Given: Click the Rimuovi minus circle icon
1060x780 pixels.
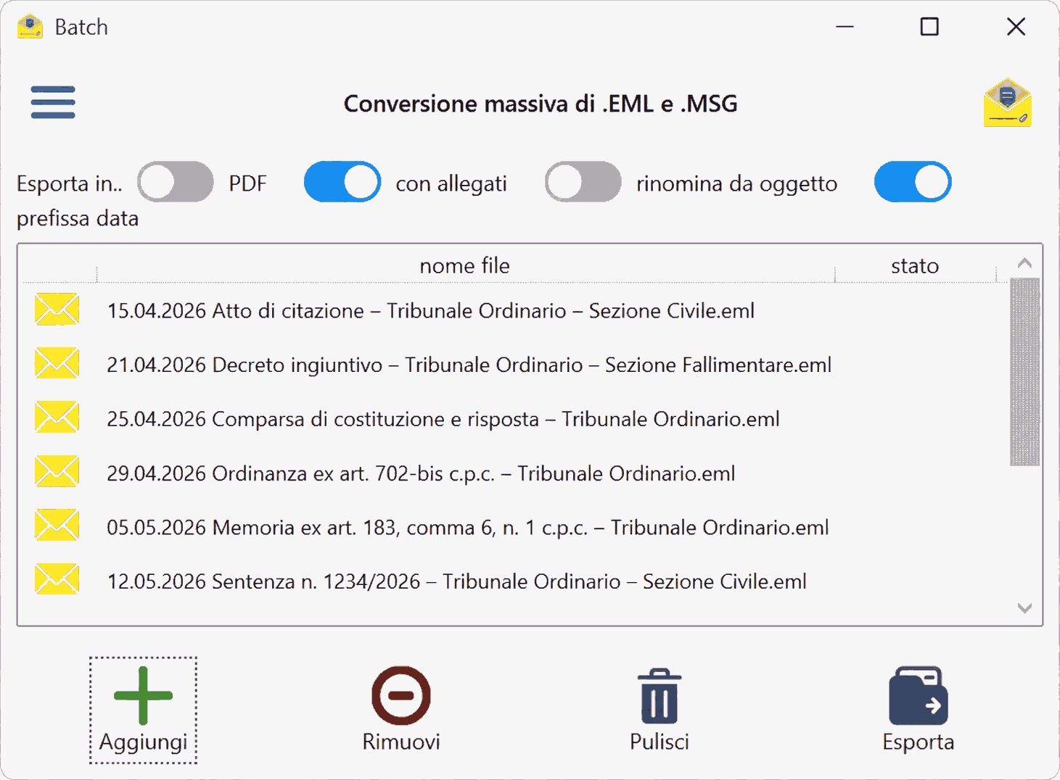Looking at the screenshot, I should coord(401,695).
